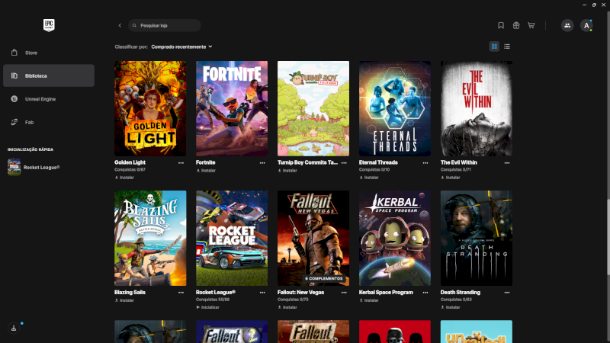Screen dimensions: 610x343
Task: Open Fab in the sidebar
Action: (x=49, y=122)
